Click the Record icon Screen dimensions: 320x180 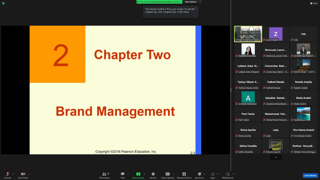point(153,174)
